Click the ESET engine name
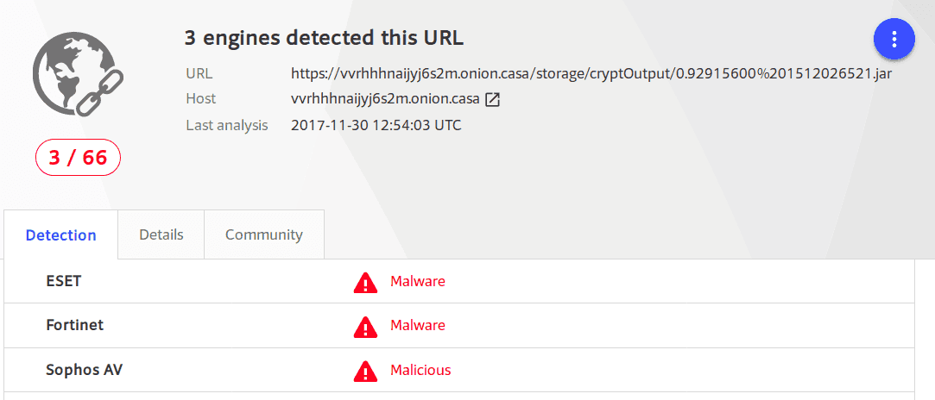Image resolution: width=935 pixels, height=400 pixels. (x=64, y=281)
